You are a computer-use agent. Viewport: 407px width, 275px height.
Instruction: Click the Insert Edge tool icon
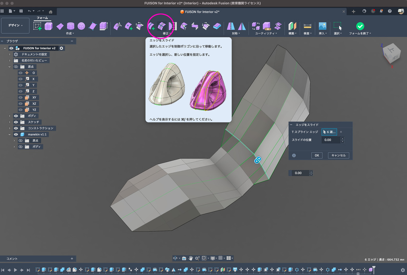tap(151, 26)
